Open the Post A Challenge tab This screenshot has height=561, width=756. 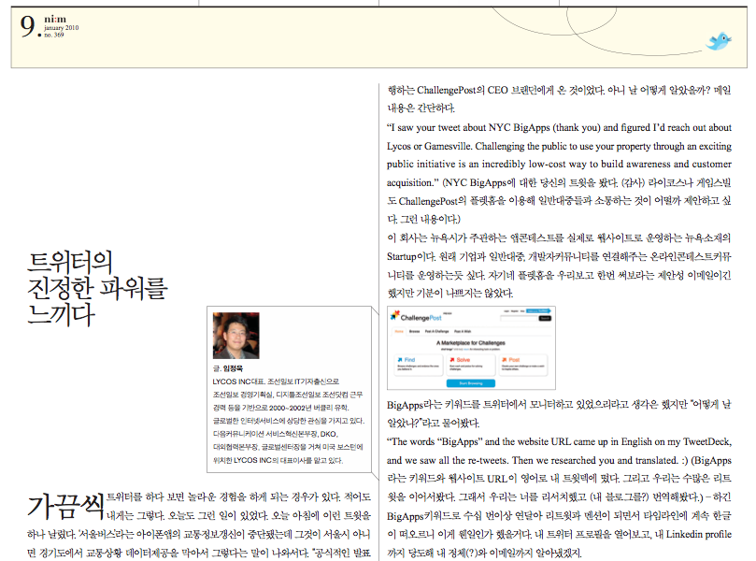(x=436, y=331)
